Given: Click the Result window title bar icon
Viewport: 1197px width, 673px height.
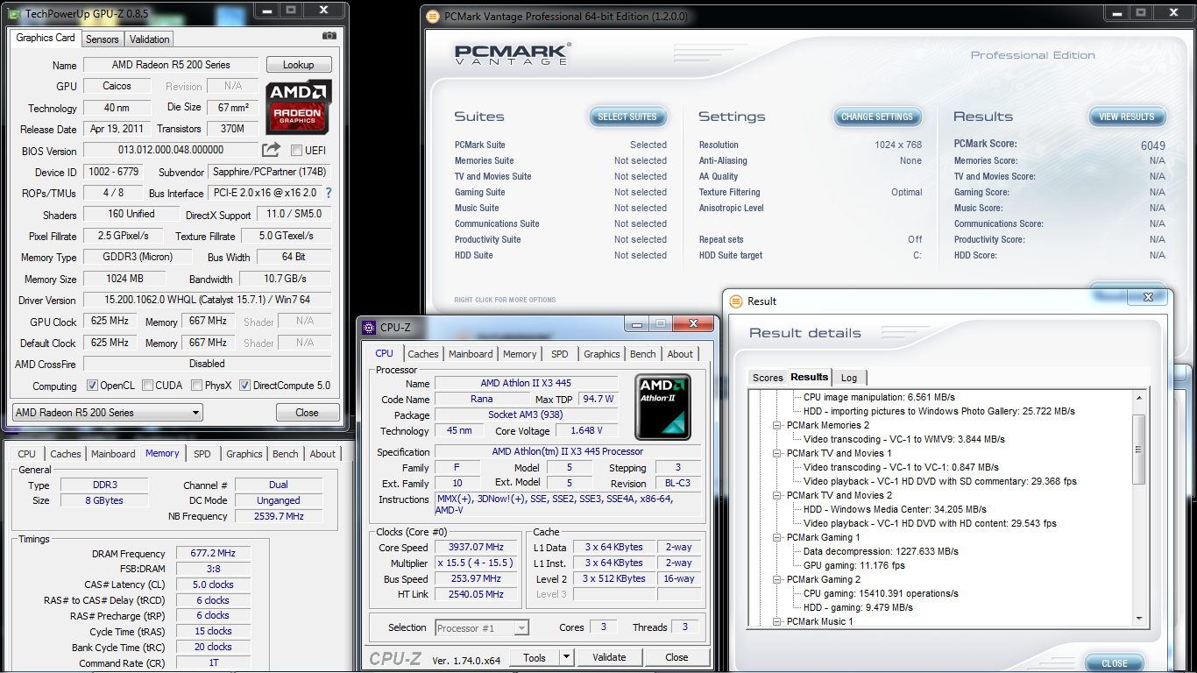Looking at the screenshot, I should [x=735, y=301].
